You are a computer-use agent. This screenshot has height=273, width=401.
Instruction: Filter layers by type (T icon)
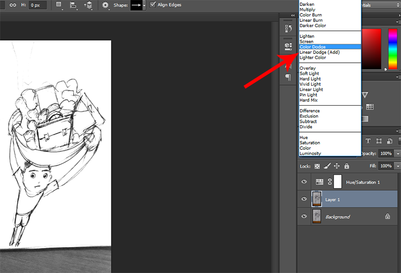368,141
